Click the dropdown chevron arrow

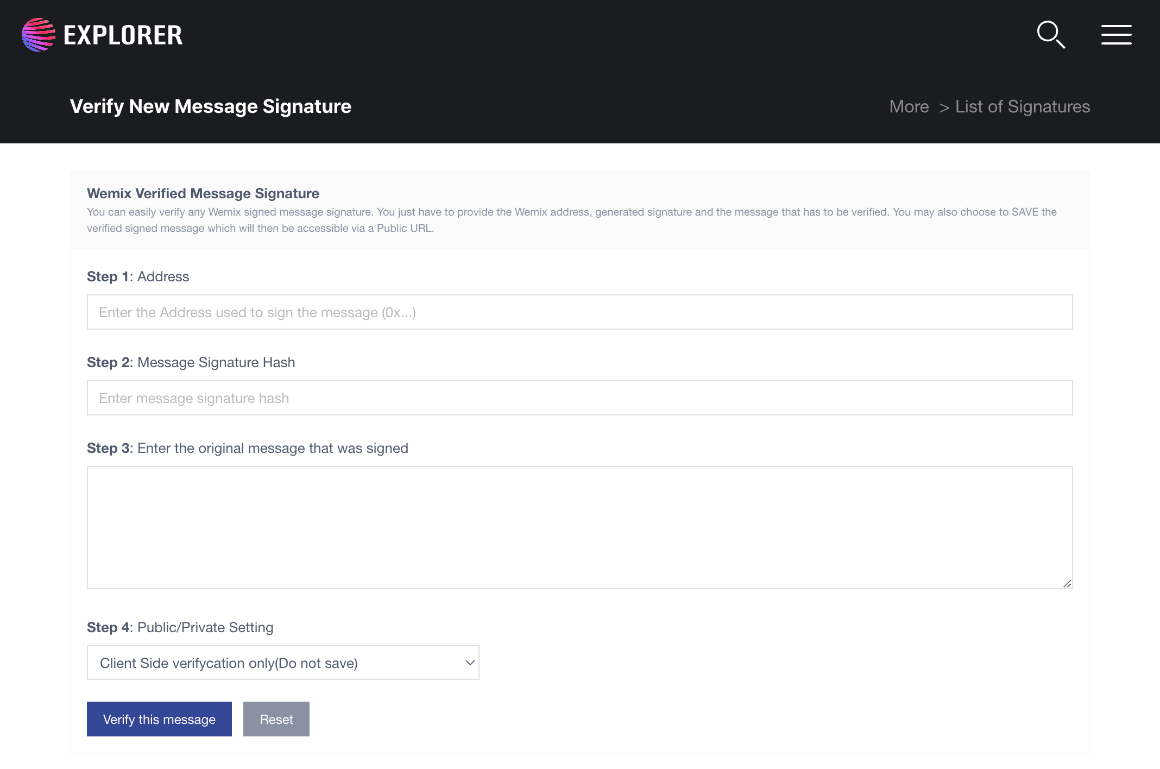pyautogui.click(x=470, y=663)
